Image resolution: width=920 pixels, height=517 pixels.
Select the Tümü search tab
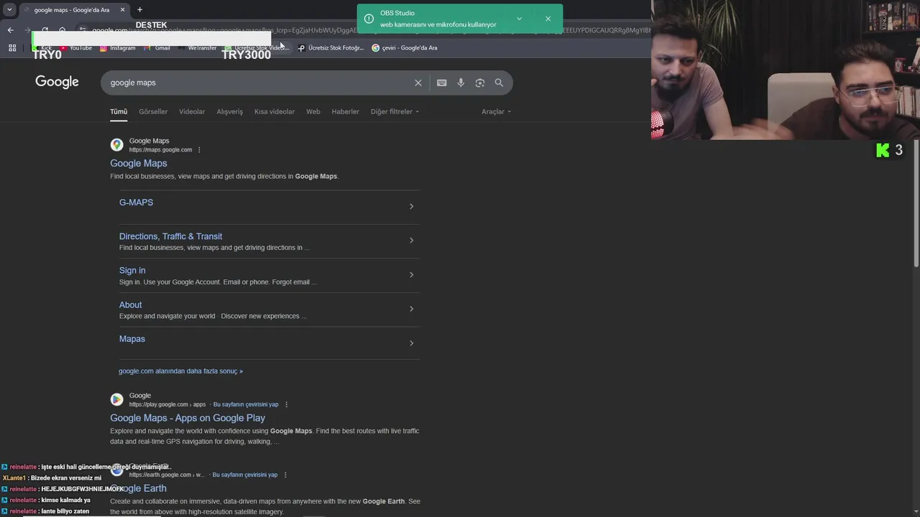tap(119, 111)
